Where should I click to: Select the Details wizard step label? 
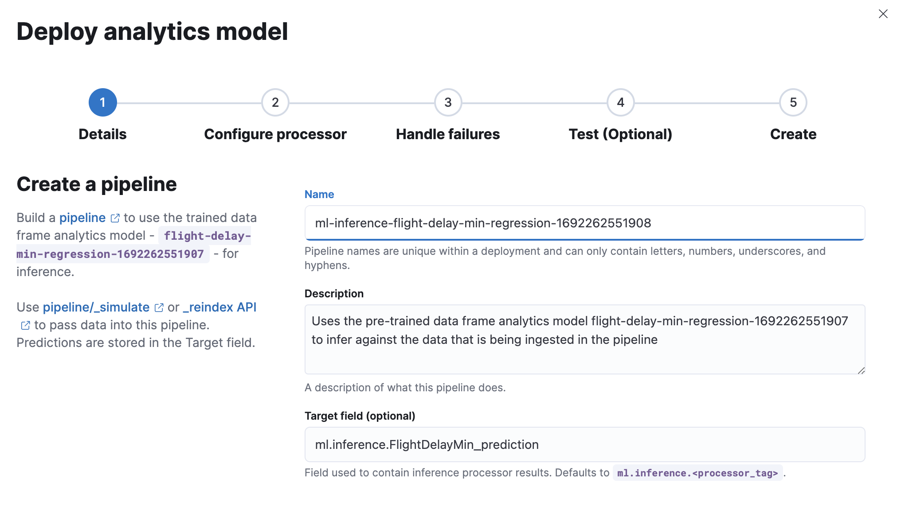(102, 134)
